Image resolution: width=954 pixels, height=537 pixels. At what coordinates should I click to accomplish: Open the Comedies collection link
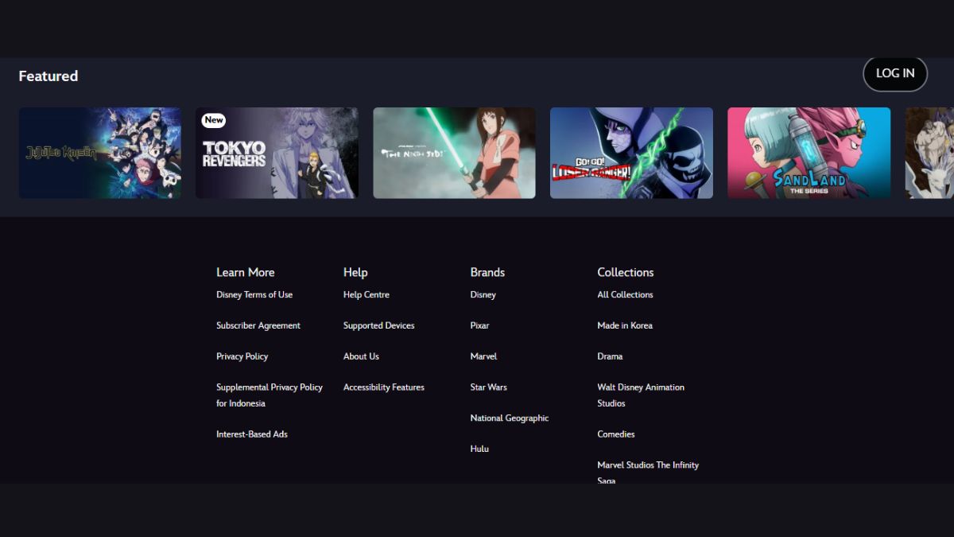[616, 434]
